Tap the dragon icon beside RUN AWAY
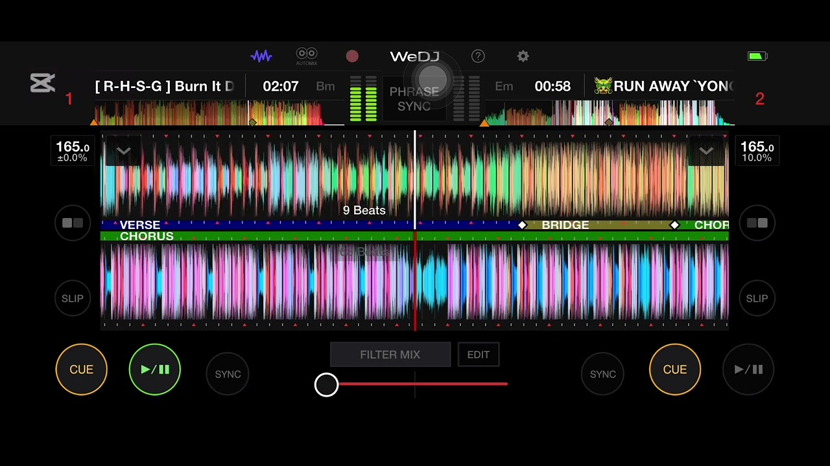 603,86
